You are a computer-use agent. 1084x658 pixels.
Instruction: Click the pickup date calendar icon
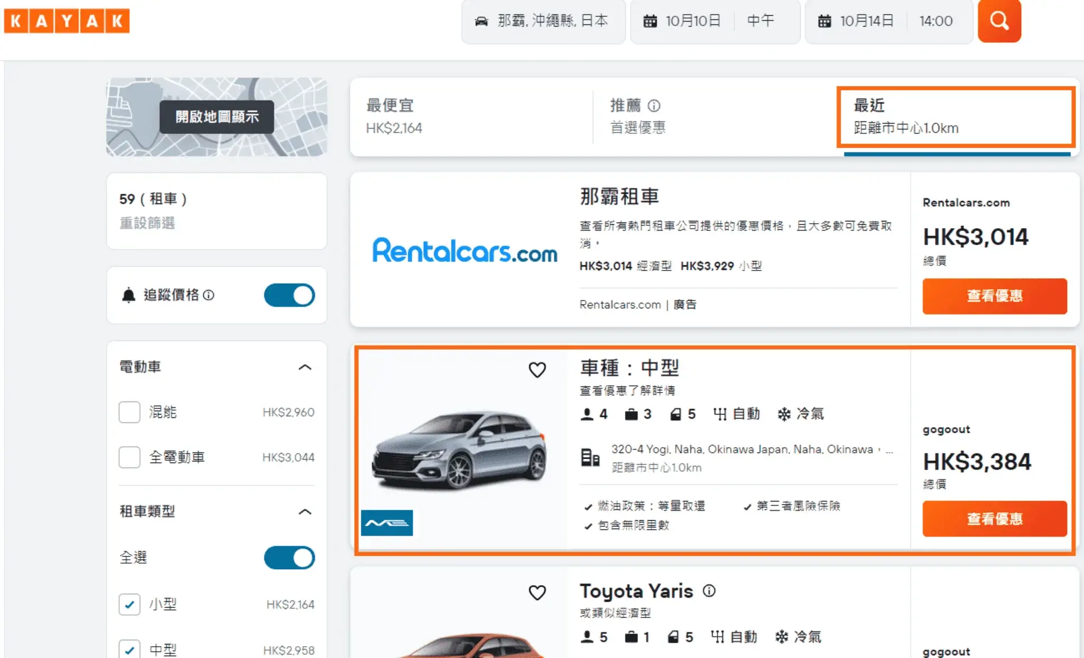click(x=650, y=21)
